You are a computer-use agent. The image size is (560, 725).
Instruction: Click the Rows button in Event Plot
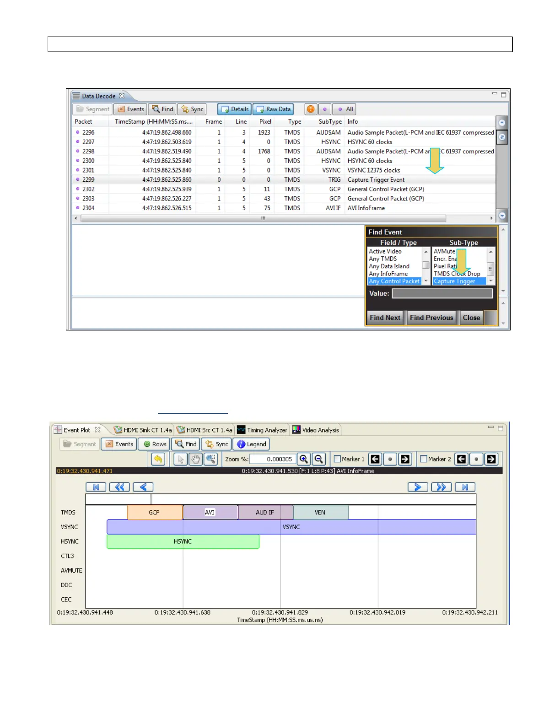pos(154,444)
